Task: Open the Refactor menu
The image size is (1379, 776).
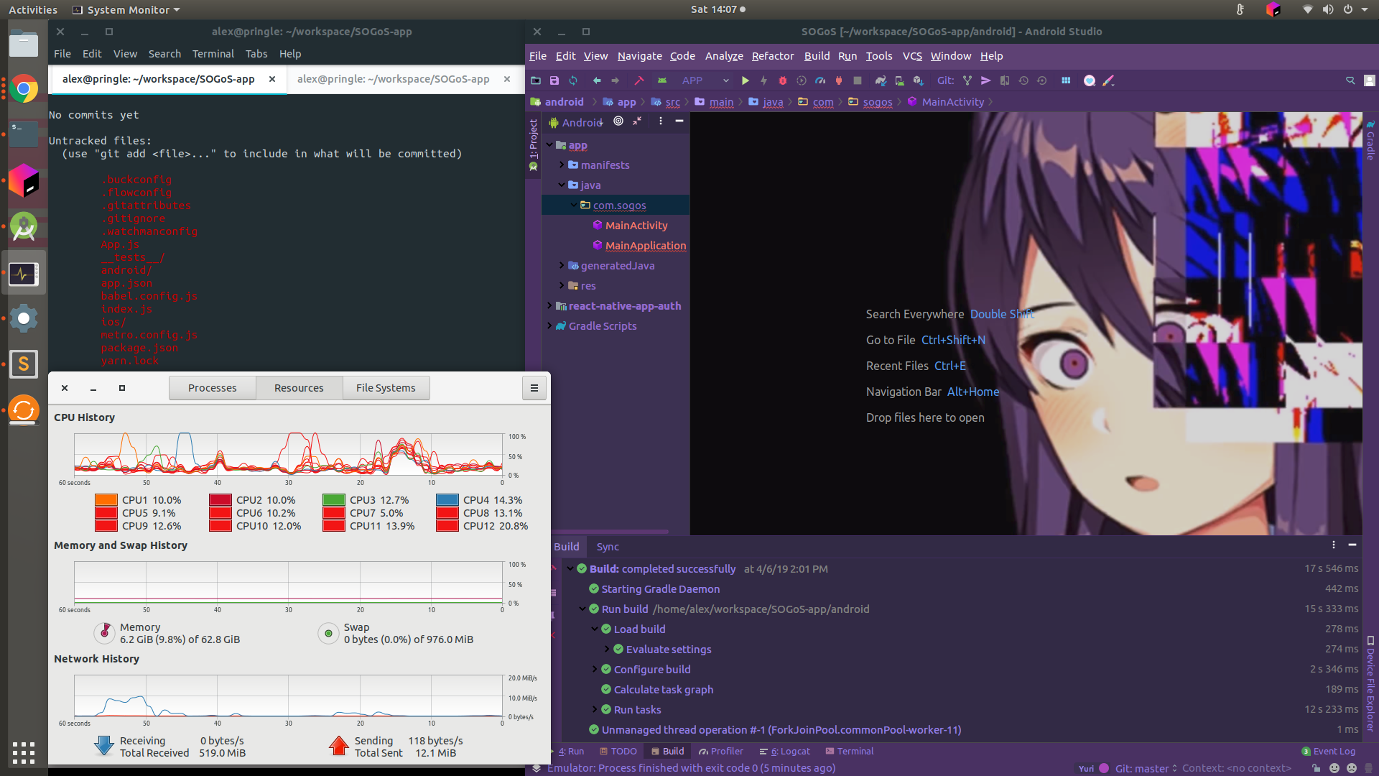Action: (x=772, y=56)
